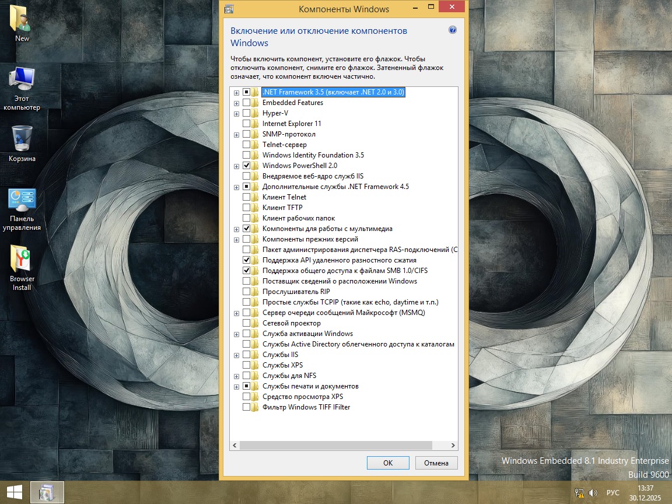The width and height of the screenshot is (672, 504).
Task: Expand the IIS services tree node
Action: [236, 355]
